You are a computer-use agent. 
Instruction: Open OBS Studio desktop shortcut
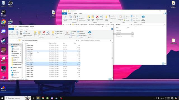(11, 4)
